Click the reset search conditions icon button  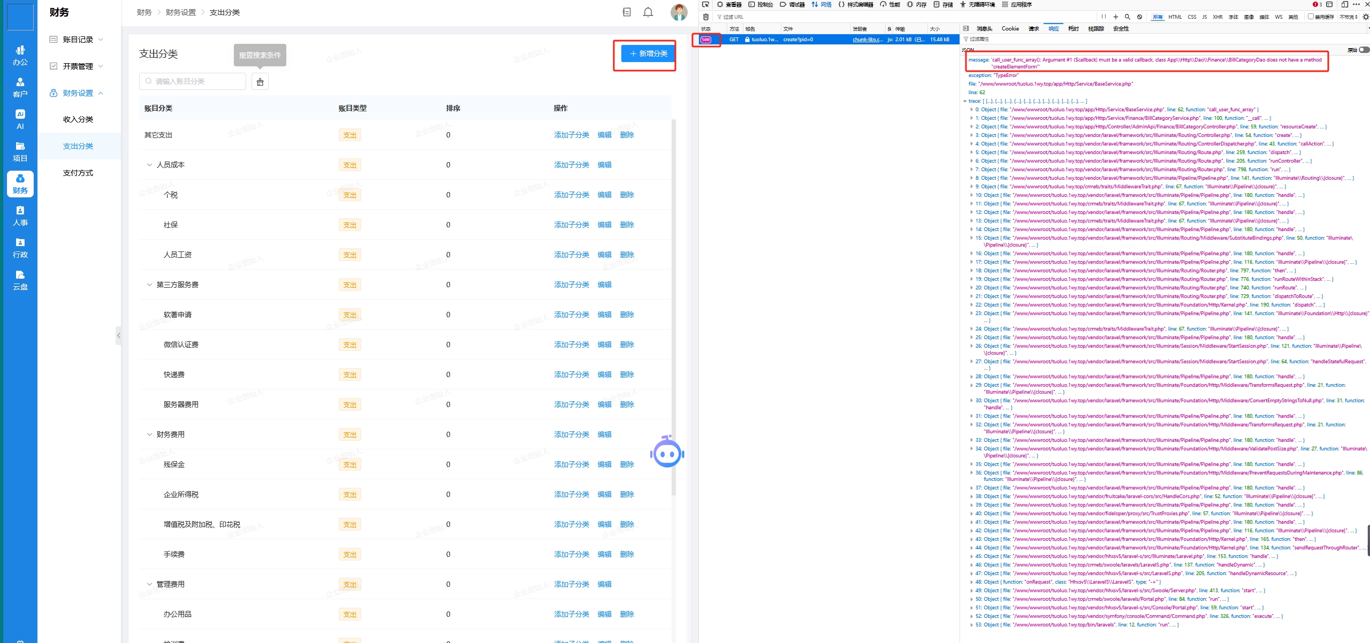(260, 81)
